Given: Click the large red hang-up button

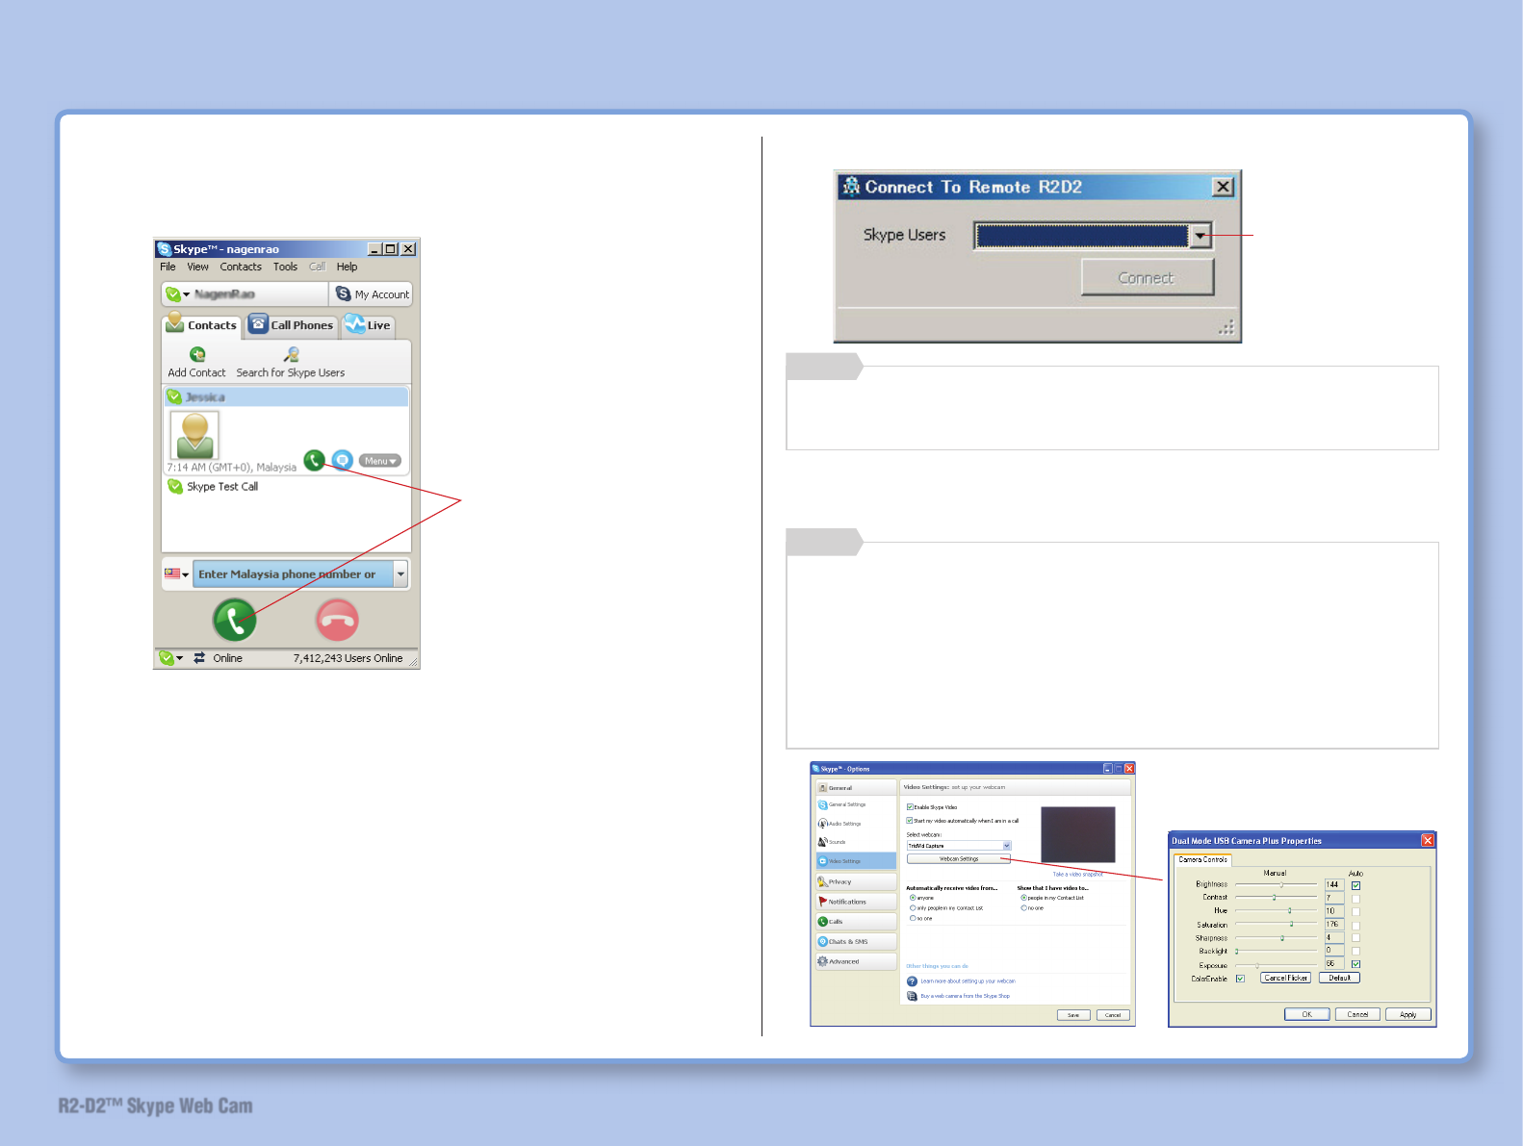Looking at the screenshot, I should click(337, 620).
